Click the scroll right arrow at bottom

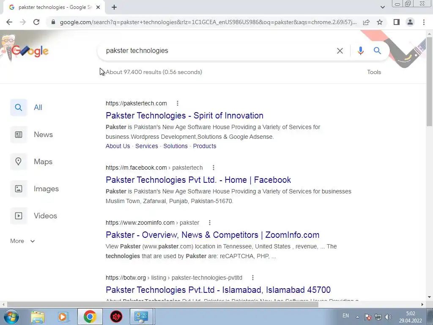click(422, 305)
